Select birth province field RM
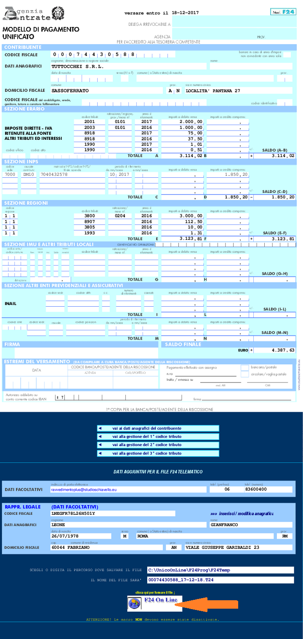 tap(284, 536)
